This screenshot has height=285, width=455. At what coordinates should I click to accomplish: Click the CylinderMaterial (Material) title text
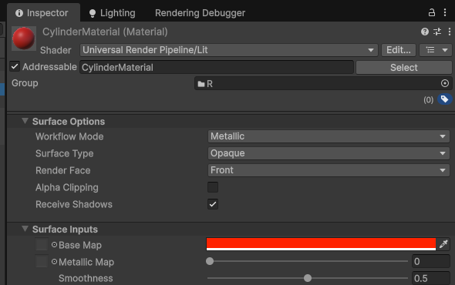pyautogui.click(x=105, y=32)
